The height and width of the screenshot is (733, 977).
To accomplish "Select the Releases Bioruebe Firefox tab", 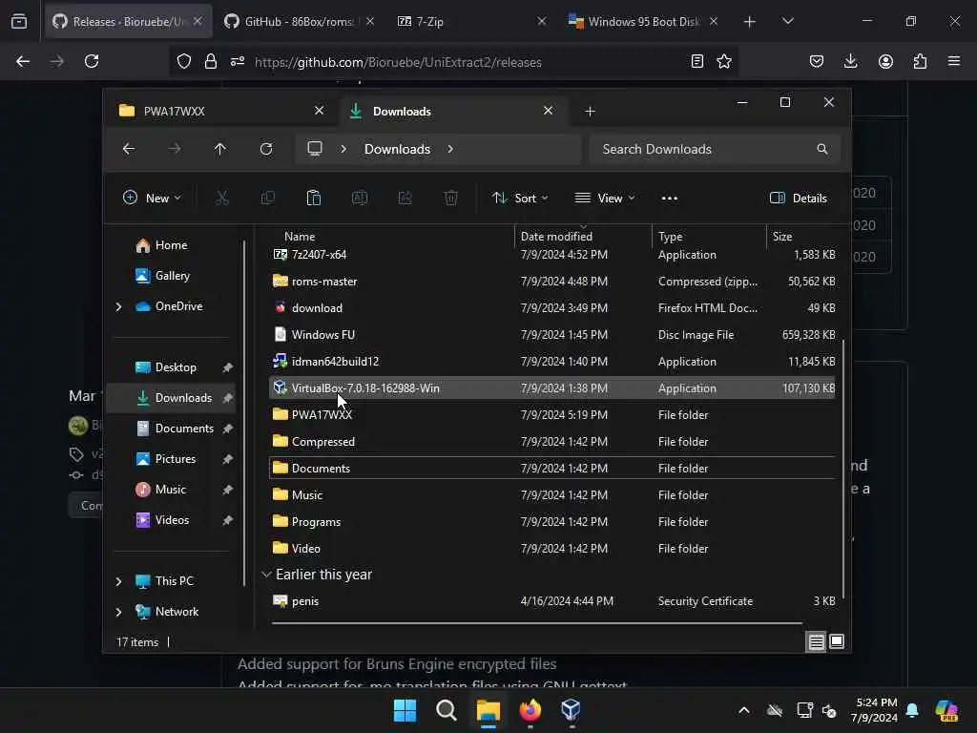I will click(x=128, y=21).
